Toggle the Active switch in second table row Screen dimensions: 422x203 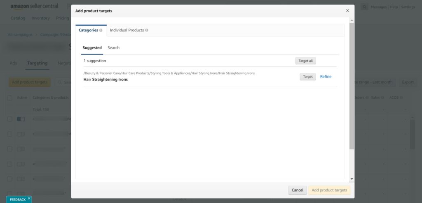pos(21,134)
